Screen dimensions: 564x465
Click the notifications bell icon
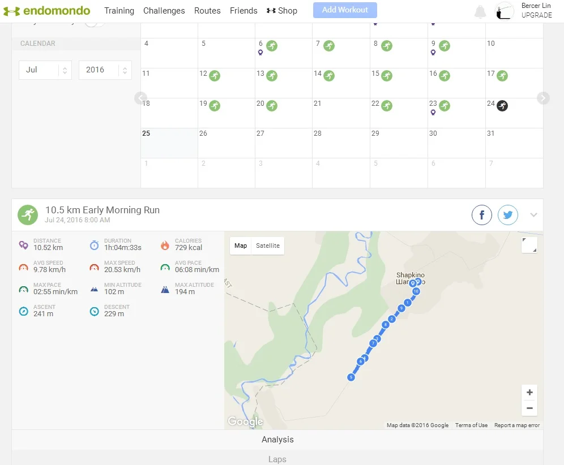(480, 11)
